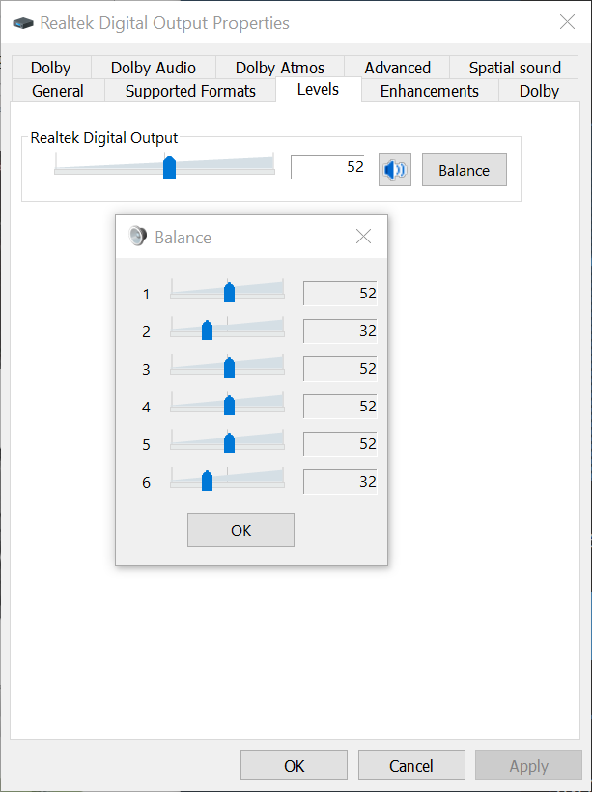
Task: Click the Realtek device icon in title bar
Action: click(x=23, y=23)
